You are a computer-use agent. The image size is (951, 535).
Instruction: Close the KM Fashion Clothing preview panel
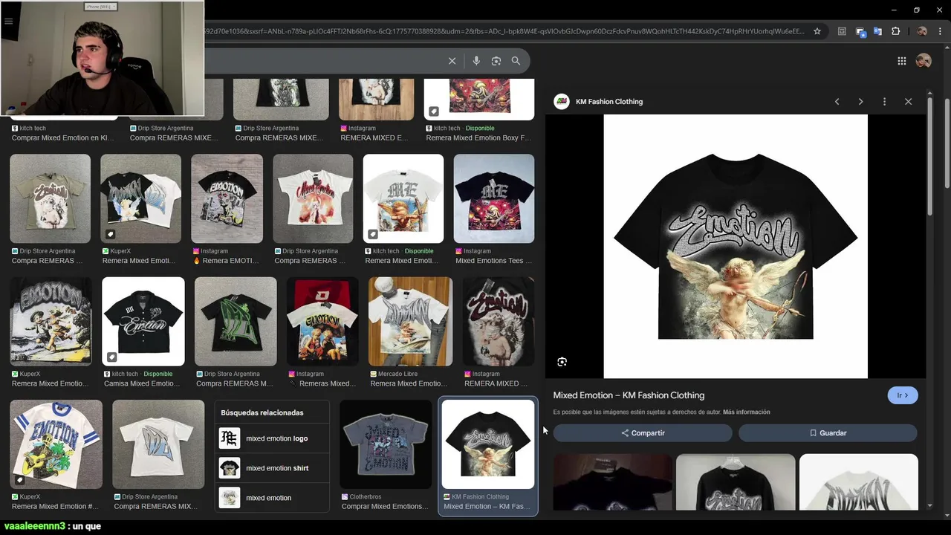coord(908,101)
